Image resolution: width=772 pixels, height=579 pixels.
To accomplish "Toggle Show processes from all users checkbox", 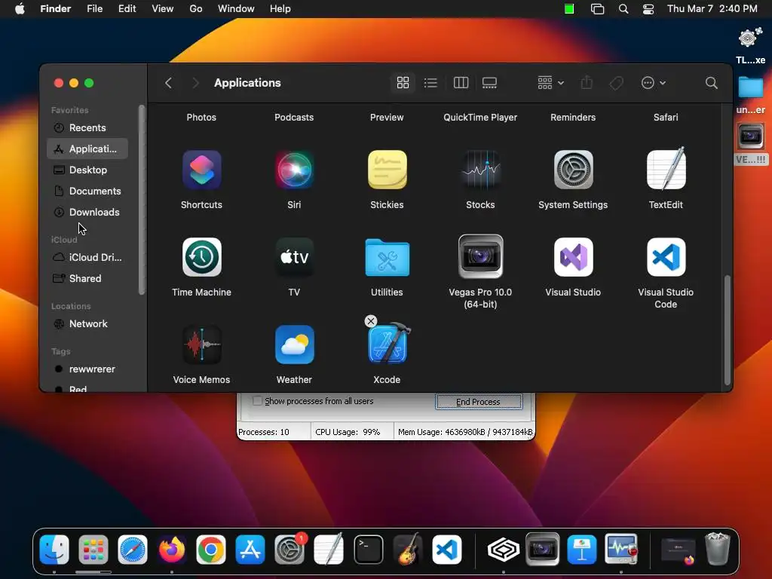I will pos(257,401).
